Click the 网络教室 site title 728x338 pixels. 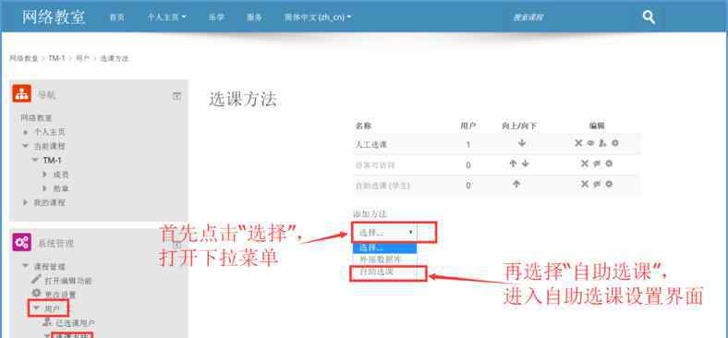(x=54, y=17)
